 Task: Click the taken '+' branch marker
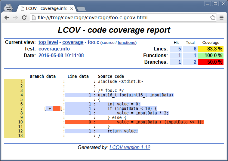click(50, 109)
